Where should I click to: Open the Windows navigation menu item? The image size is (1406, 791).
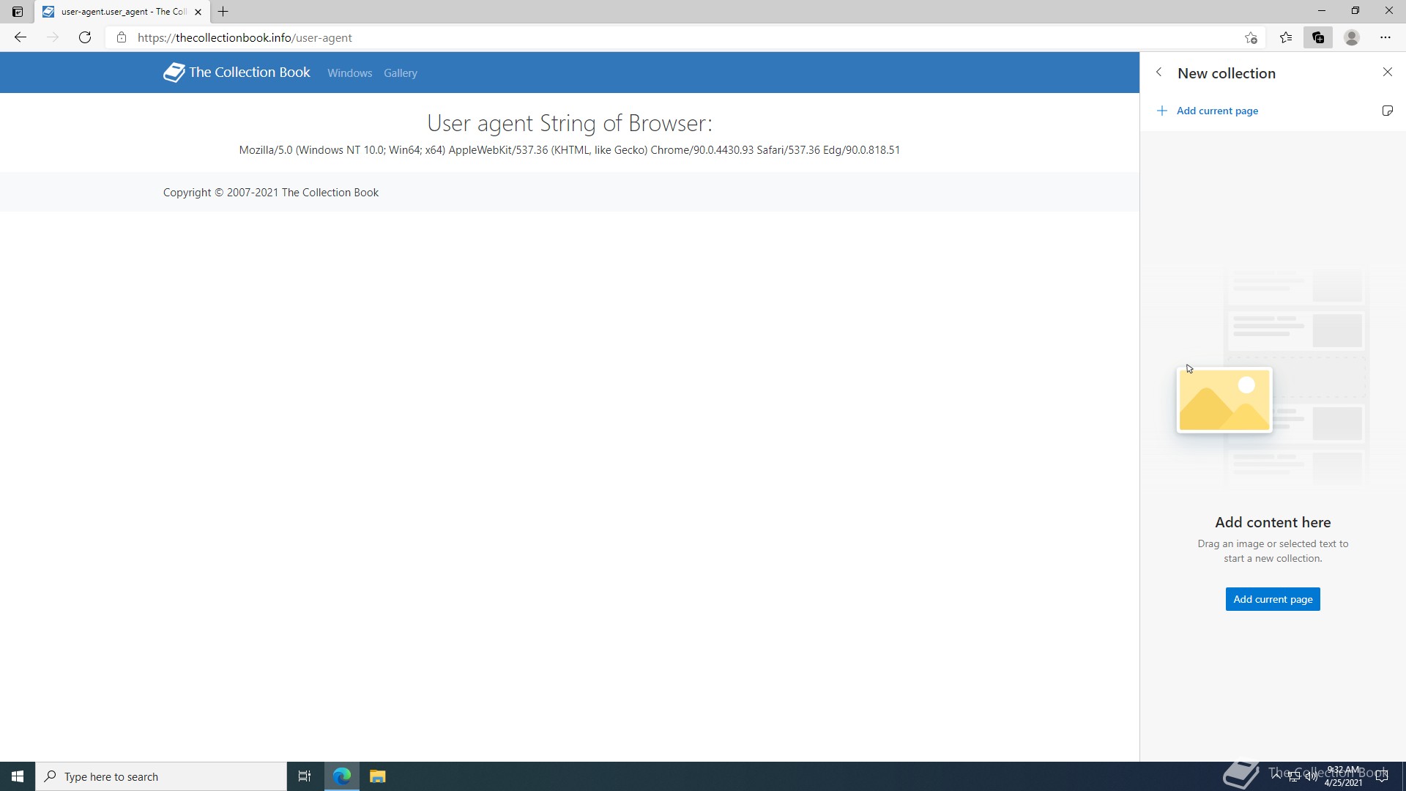point(349,73)
